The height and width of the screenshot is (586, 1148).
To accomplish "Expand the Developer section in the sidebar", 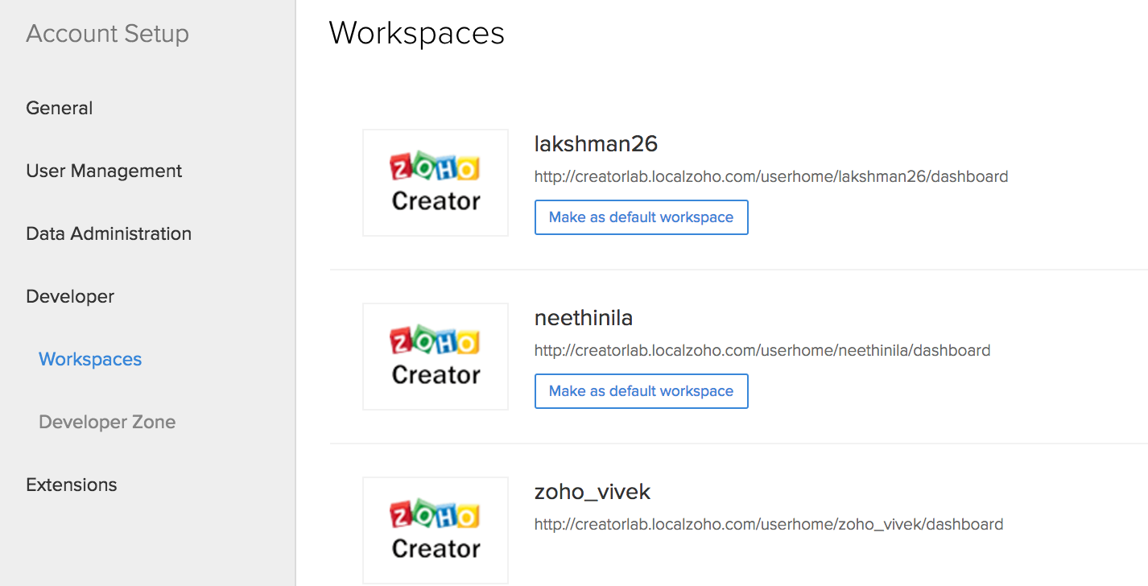I will coord(69,296).
